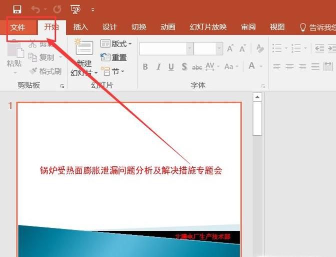Toggle strikethrough abc

click(197, 67)
